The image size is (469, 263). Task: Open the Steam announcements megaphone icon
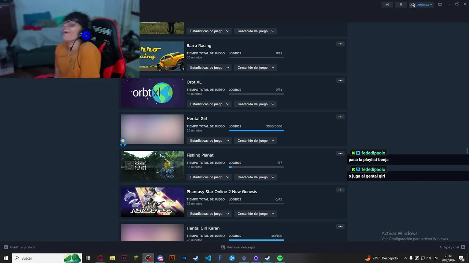click(387, 5)
